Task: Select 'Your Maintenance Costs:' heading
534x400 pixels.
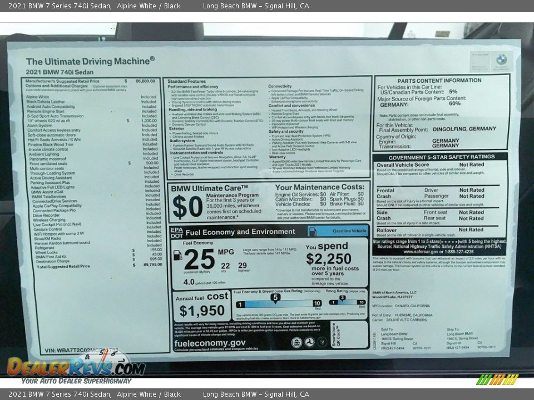Action: [319, 187]
